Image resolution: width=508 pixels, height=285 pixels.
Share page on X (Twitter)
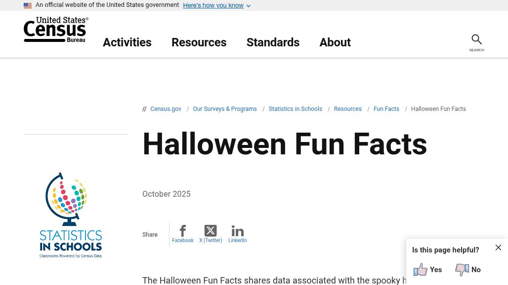[211, 231]
